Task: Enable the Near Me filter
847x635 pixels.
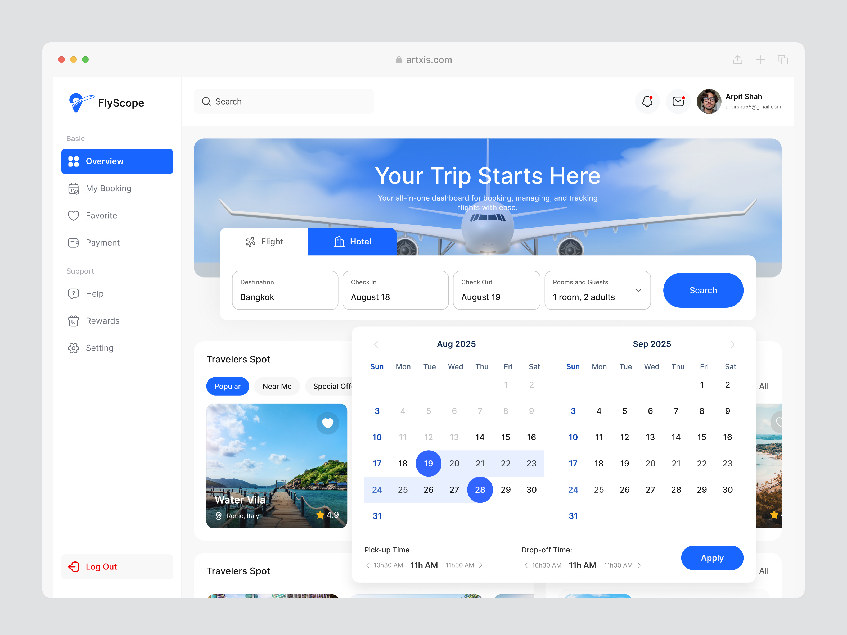Action: (x=277, y=386)
